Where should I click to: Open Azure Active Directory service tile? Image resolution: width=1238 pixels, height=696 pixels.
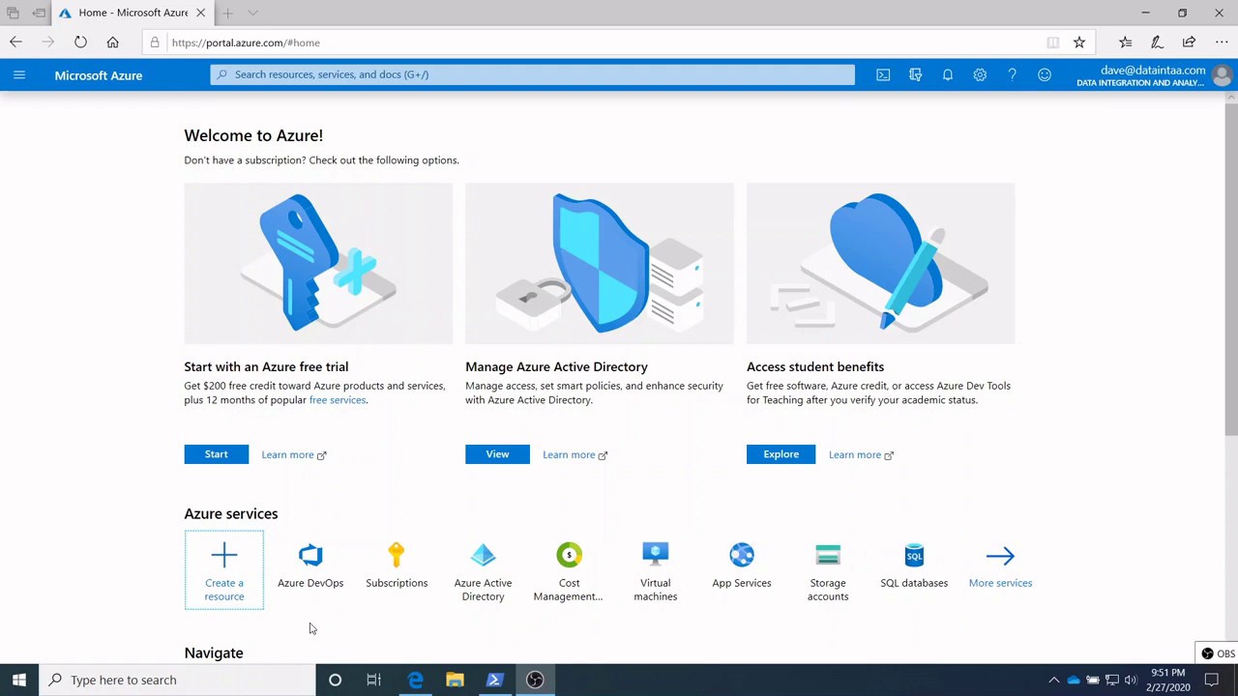(483, 572)
